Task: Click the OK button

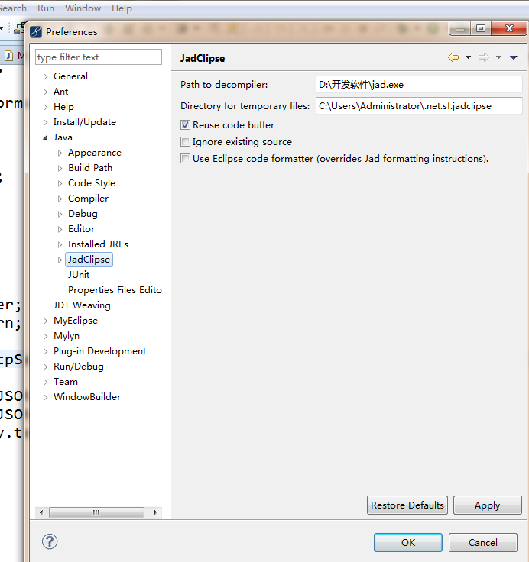Action: (x=408, y=543)
